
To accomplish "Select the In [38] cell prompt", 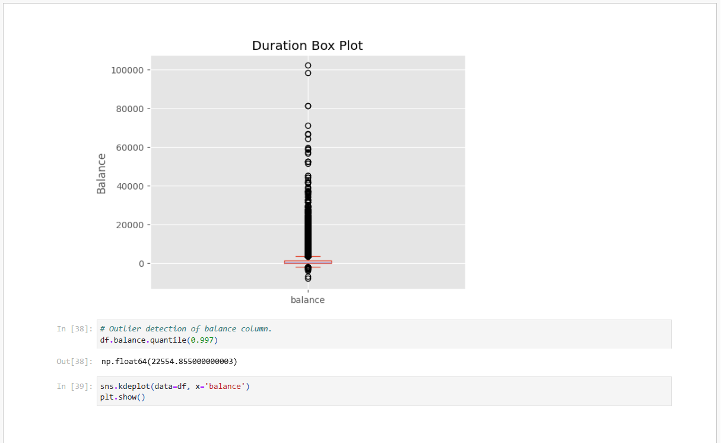I will pos(74,329).
